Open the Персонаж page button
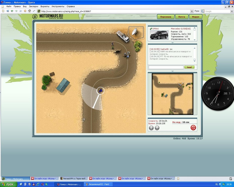 (x=166, y=17)
